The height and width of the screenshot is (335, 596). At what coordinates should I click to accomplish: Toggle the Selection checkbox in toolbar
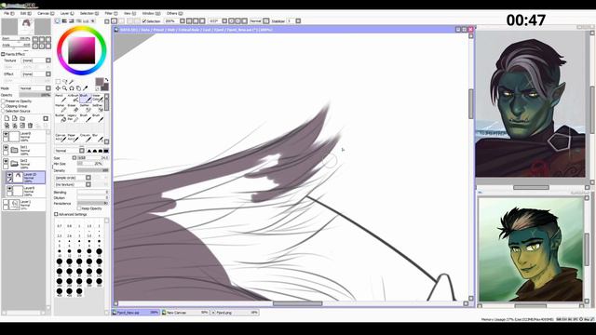144,21
